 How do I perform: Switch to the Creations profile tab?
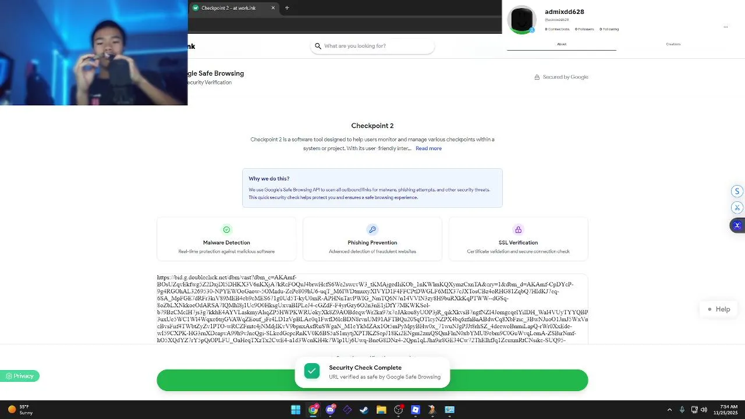(673, 44)
